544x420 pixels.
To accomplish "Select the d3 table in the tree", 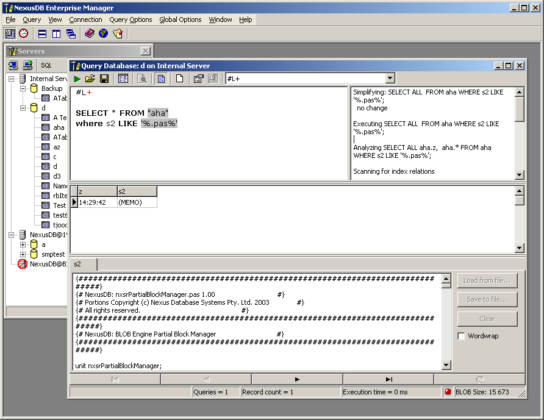I will pyautogui.click(x=57, y=176).
